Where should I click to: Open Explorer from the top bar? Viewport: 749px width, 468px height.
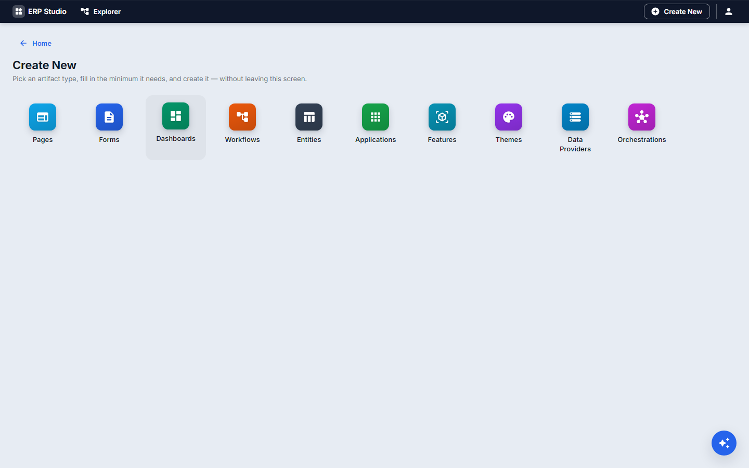[x=101, y=11]
